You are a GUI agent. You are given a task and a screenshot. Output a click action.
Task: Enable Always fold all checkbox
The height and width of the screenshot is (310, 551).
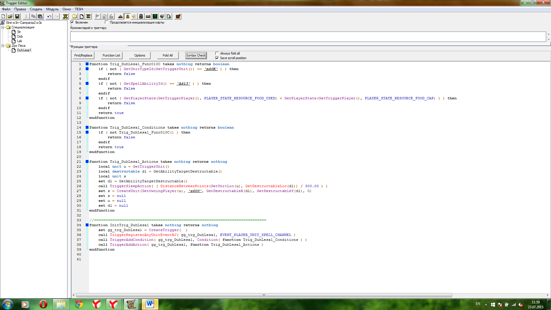(x=217, y=53)
